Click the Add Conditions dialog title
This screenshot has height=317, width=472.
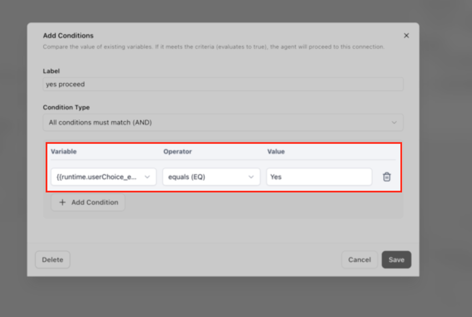pyautogui.click(x=68, y=35)
